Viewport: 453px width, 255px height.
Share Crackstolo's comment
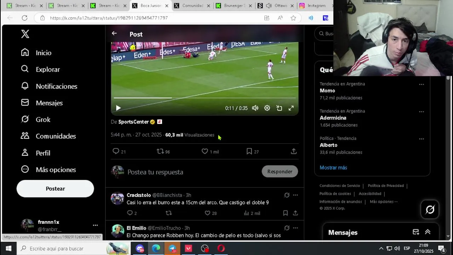tap(296, 213)
